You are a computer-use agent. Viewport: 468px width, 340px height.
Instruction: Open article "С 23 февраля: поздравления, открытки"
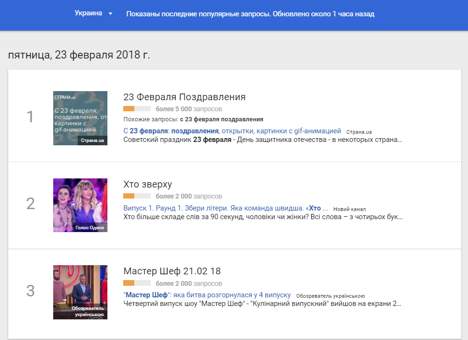(232, 131)
